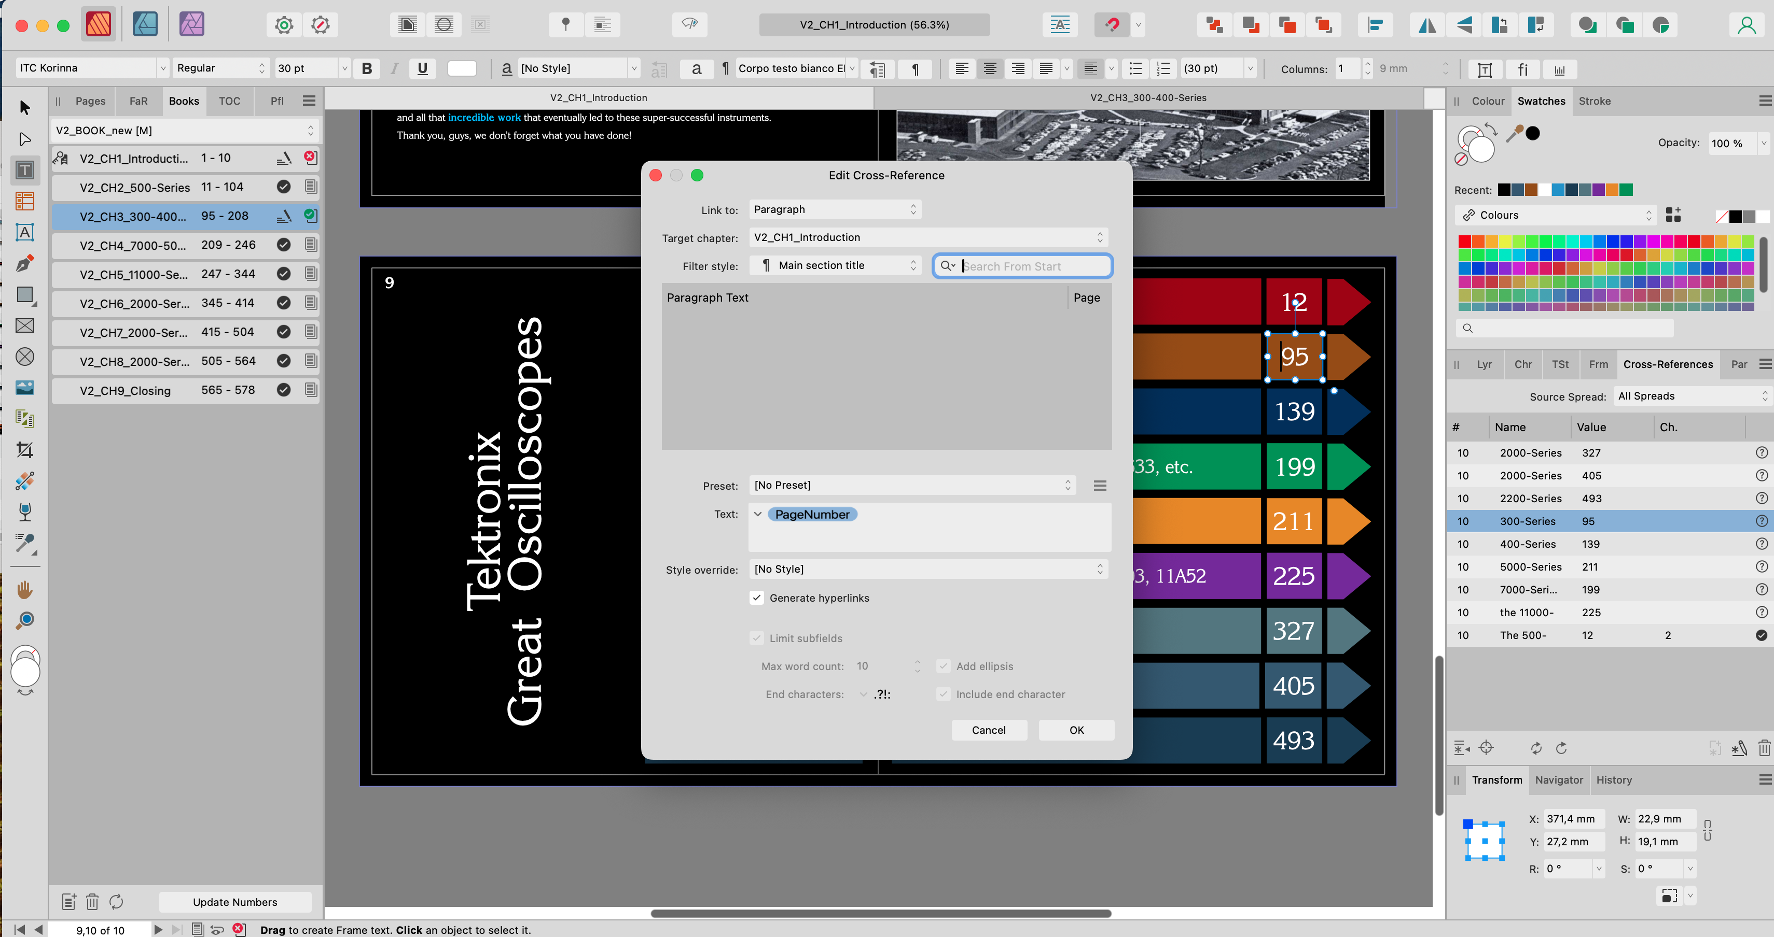Click the Opacity 100 % field
1774x937 pixels.
(x=1732, y=143)
